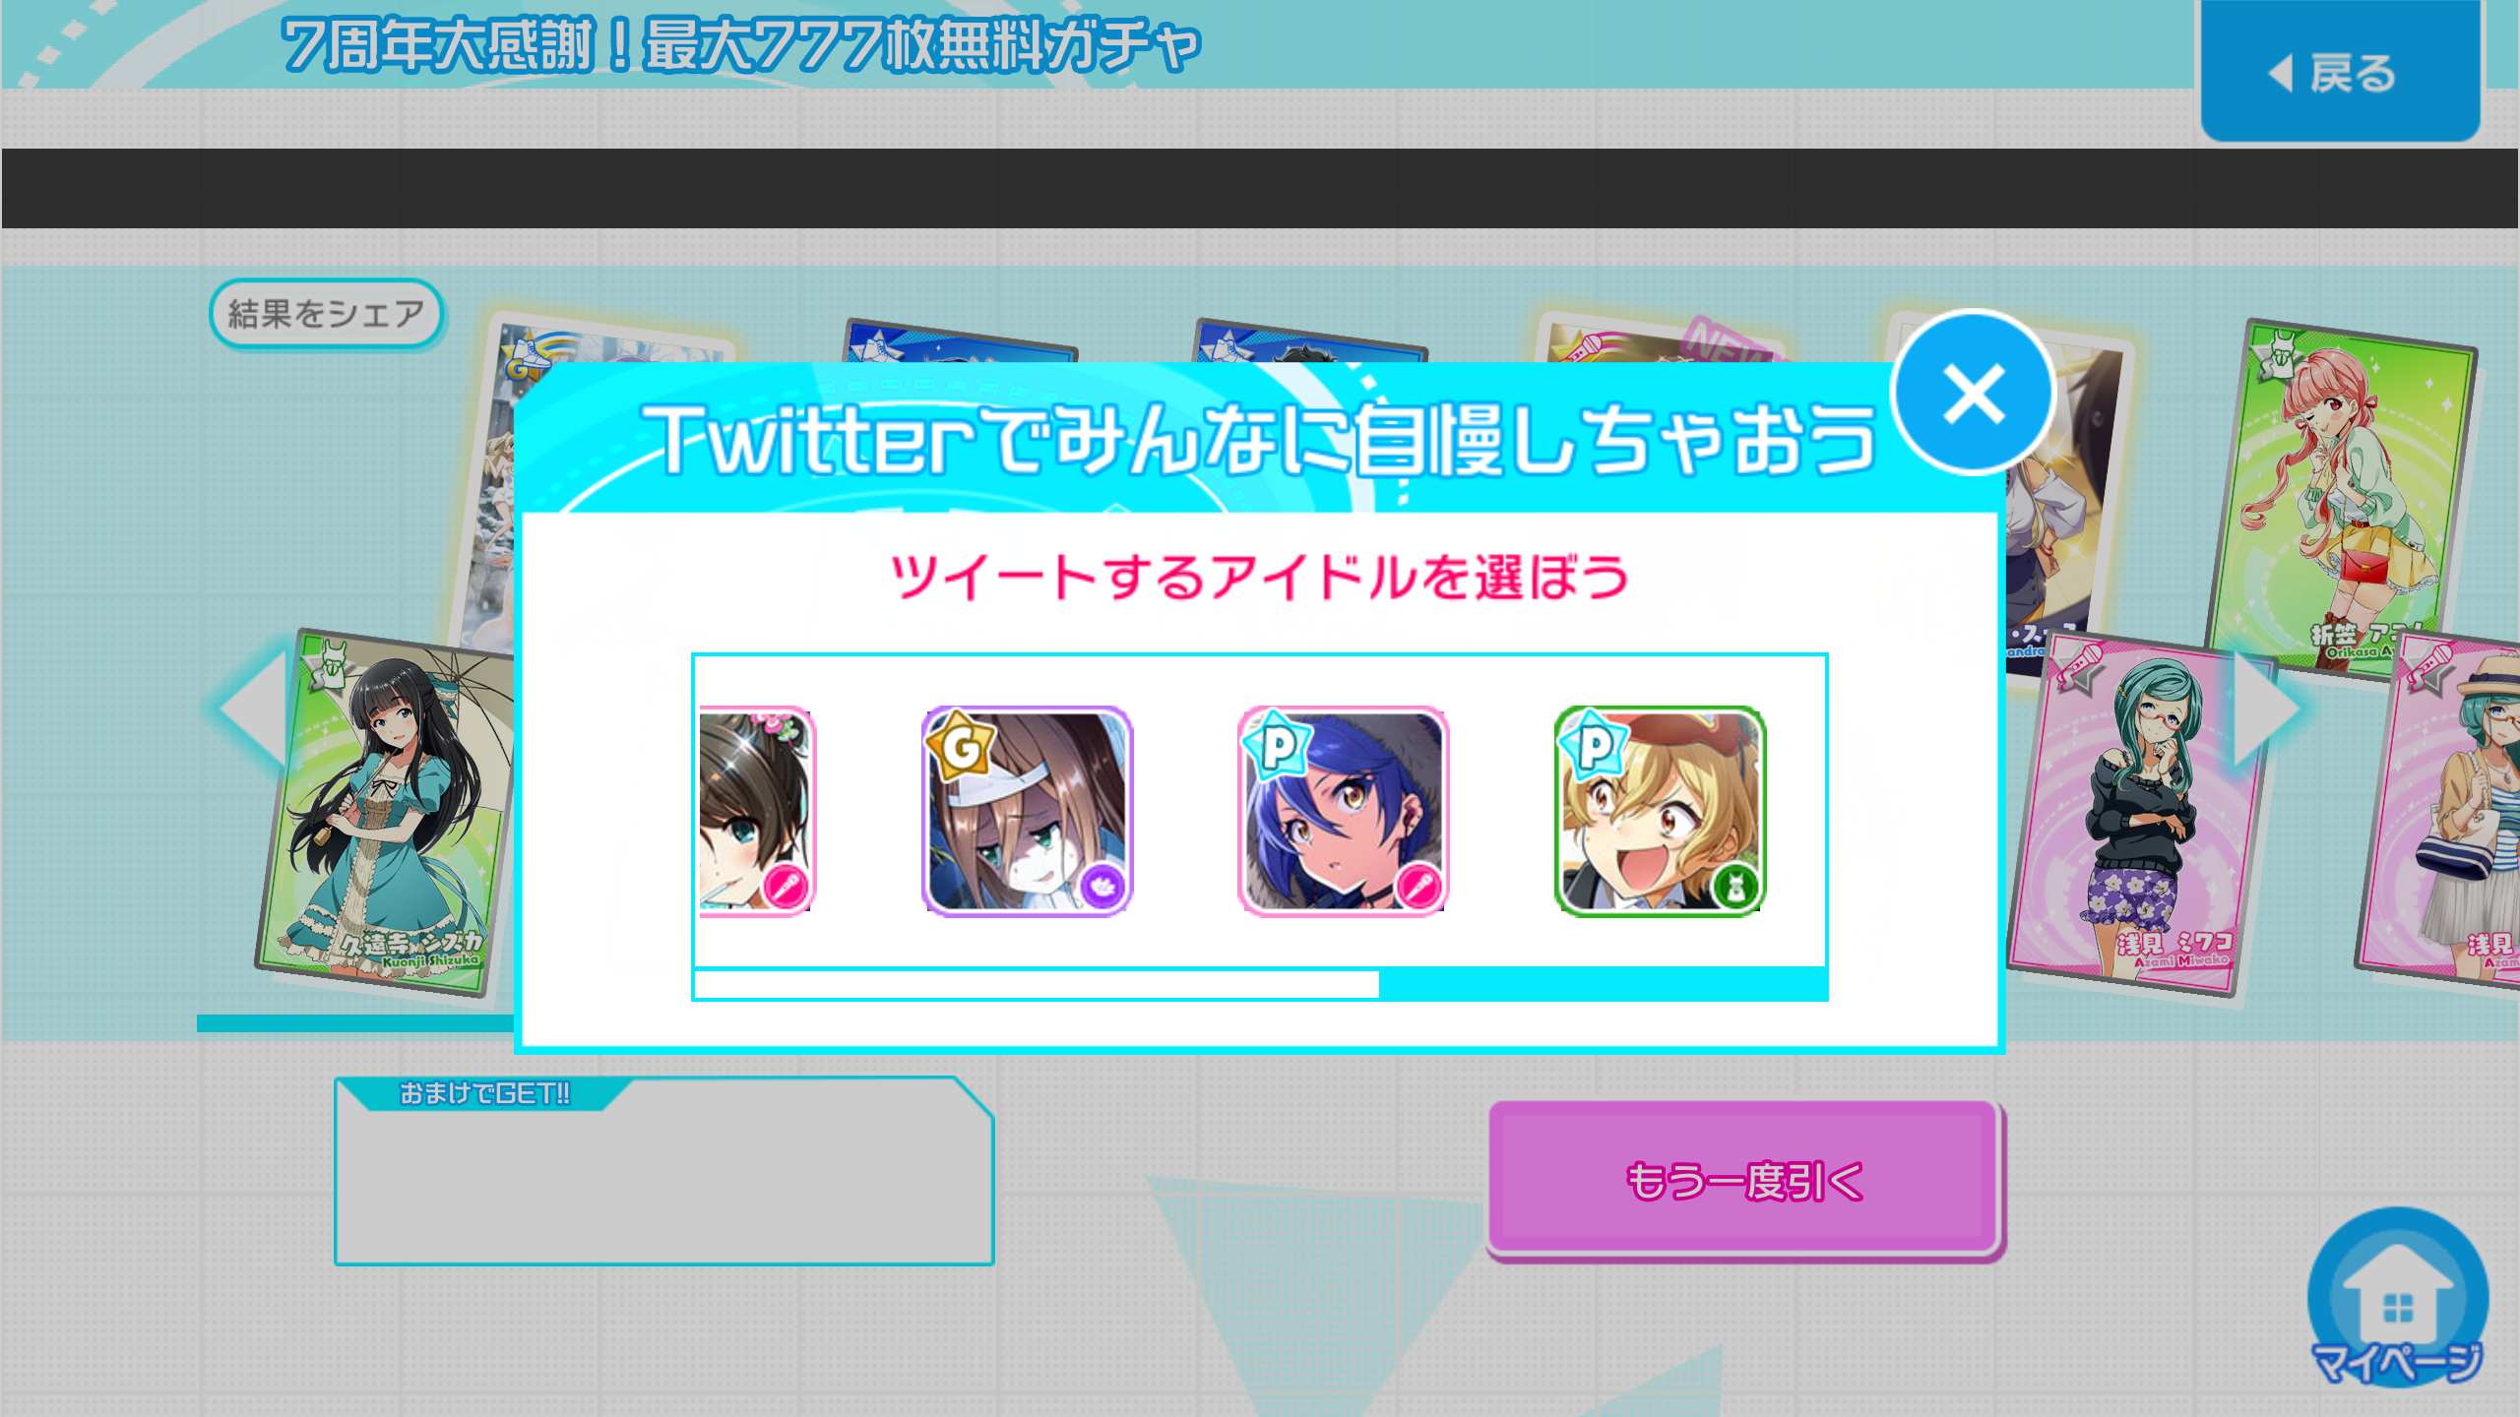The image size is (2520, 1417).
Task: Click the green badge on blonde idol
Action: point(1734,886)
